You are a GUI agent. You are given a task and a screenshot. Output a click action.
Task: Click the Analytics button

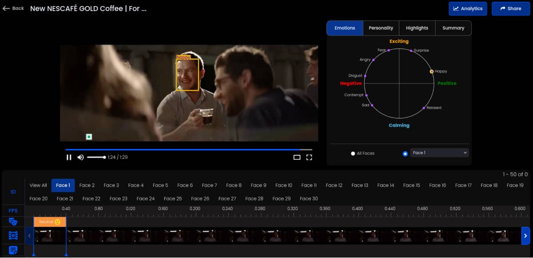(468, 8)
